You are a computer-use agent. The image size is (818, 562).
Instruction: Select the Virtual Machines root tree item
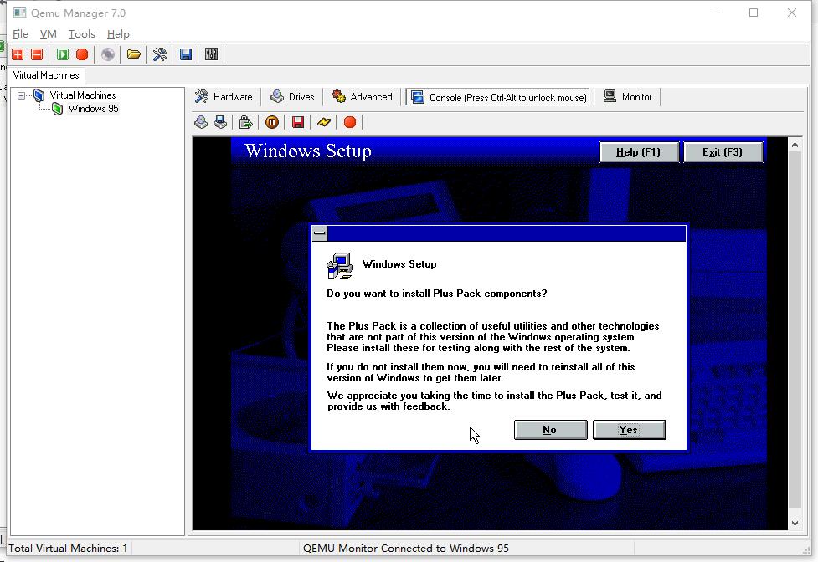point(82,95)
